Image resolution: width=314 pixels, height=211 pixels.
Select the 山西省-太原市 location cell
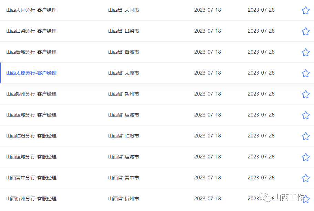click(x=124, y=73)
